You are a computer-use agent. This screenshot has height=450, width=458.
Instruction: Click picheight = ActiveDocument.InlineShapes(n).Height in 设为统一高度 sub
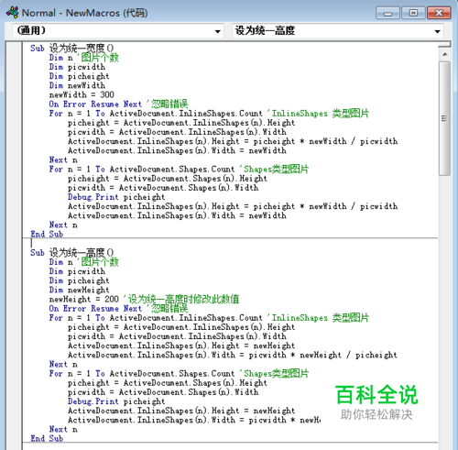point(181,327)
